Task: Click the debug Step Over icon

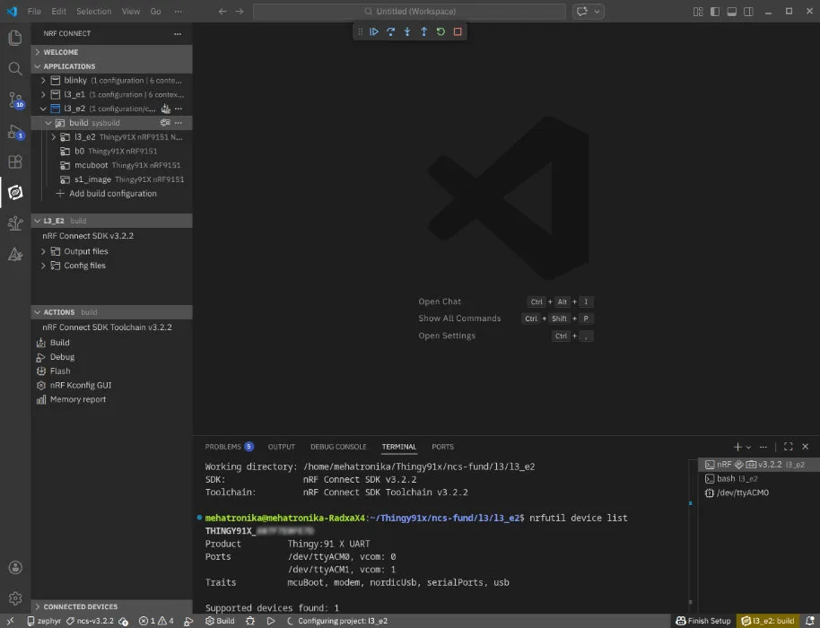Action: [x=391, y=31]
